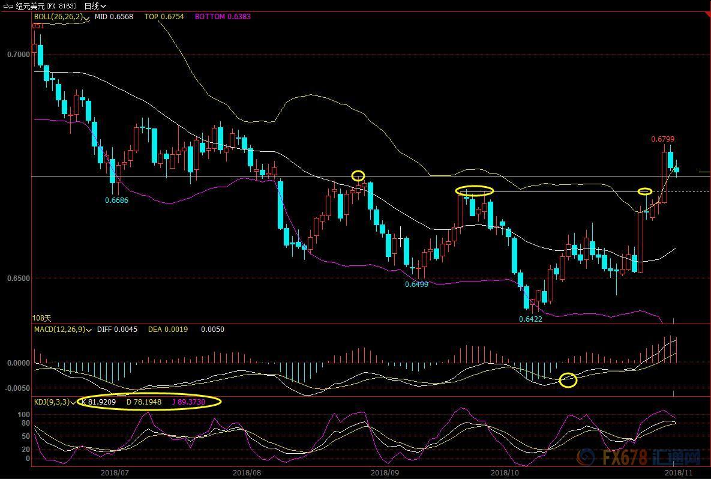Click the 0.0000 MACD axis label
Image resolution: width=711 pixels, height=479 pixels.
pos(19,363)
